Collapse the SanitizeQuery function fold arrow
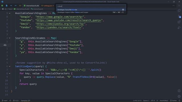Screen dimensions: 182x102 click(x=10, y=66)
